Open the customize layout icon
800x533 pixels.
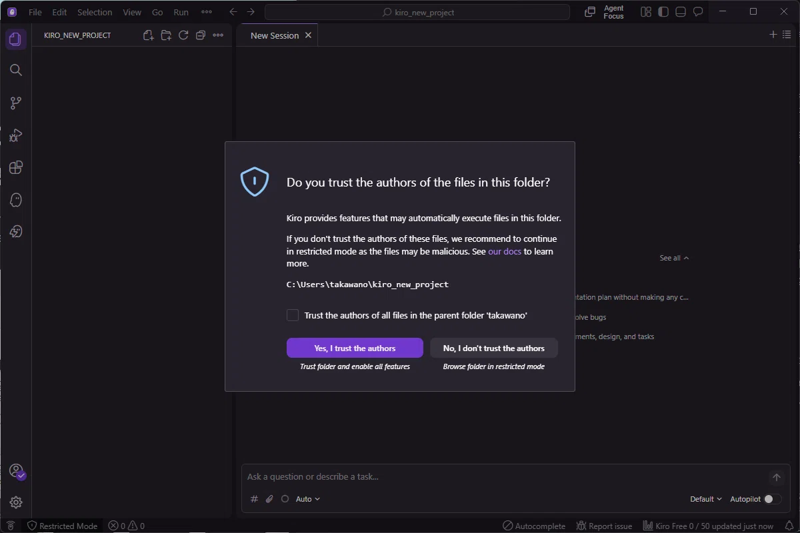[x=646, y=12]
